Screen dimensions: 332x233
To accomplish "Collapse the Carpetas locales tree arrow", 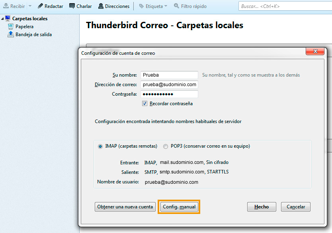I will (2, 19).
